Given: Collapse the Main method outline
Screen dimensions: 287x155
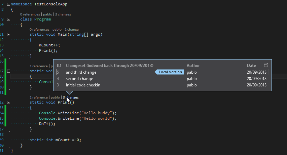Looking at the screenshot, I should [8, 34].
